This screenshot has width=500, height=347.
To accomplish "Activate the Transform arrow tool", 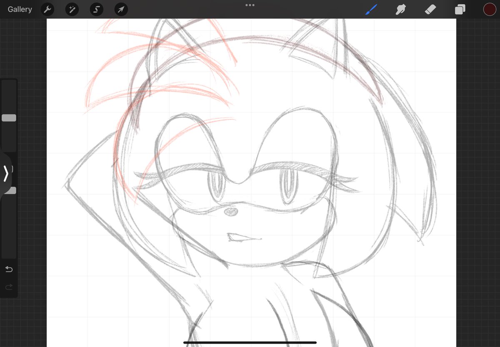I will click(x=121, y=9).
